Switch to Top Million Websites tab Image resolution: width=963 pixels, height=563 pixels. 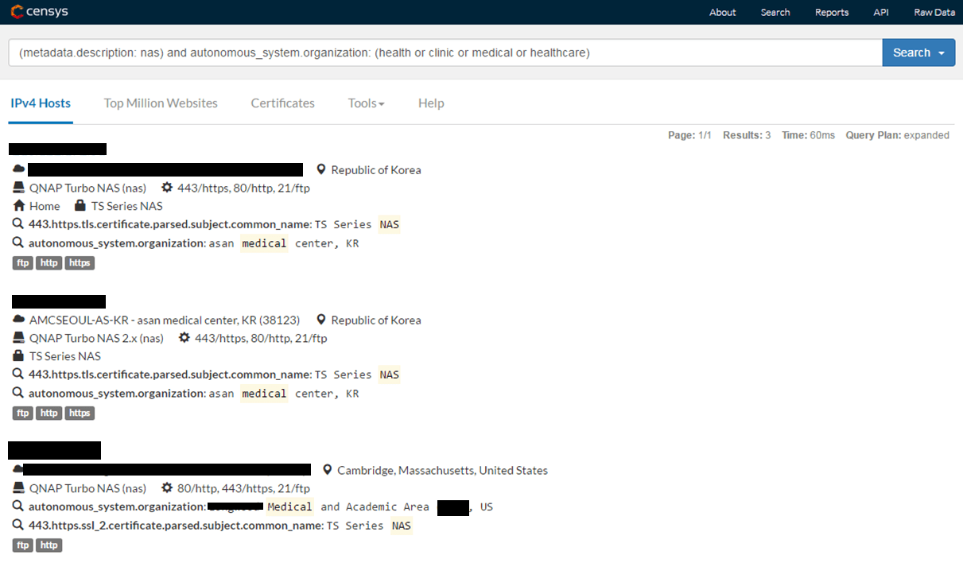pyautogui.click(x=161, y=103)
